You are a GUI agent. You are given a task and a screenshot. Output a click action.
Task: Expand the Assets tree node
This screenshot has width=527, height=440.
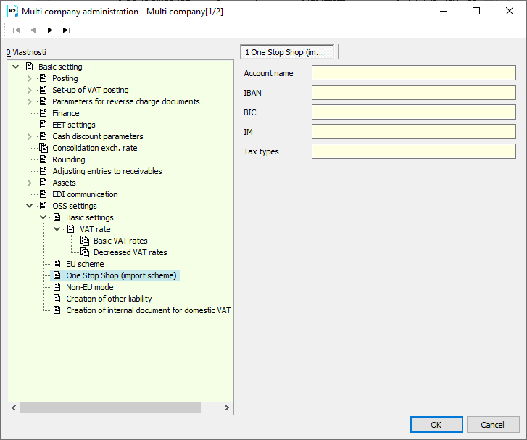[x=30, y=183]
